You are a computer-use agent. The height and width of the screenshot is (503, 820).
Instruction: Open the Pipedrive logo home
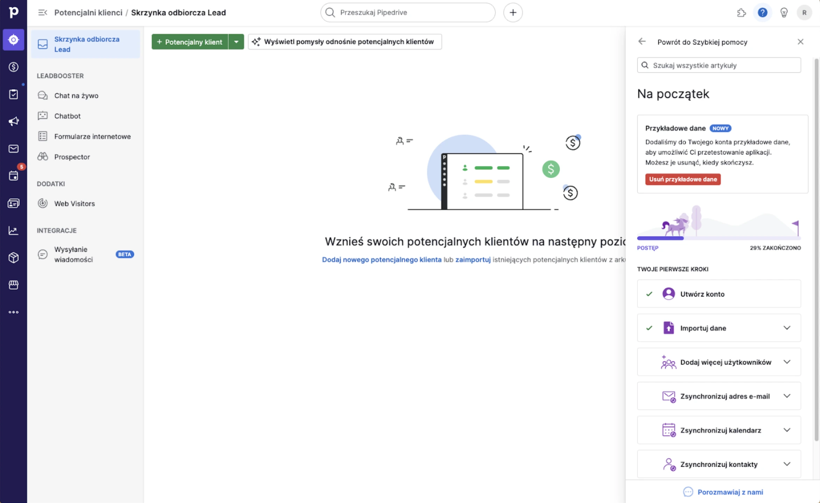point(13,12)
